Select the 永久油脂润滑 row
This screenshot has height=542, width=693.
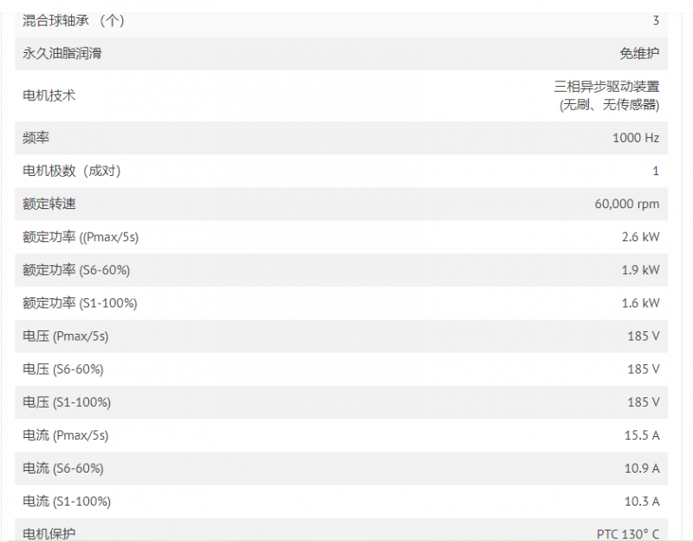tap(341, 54)
